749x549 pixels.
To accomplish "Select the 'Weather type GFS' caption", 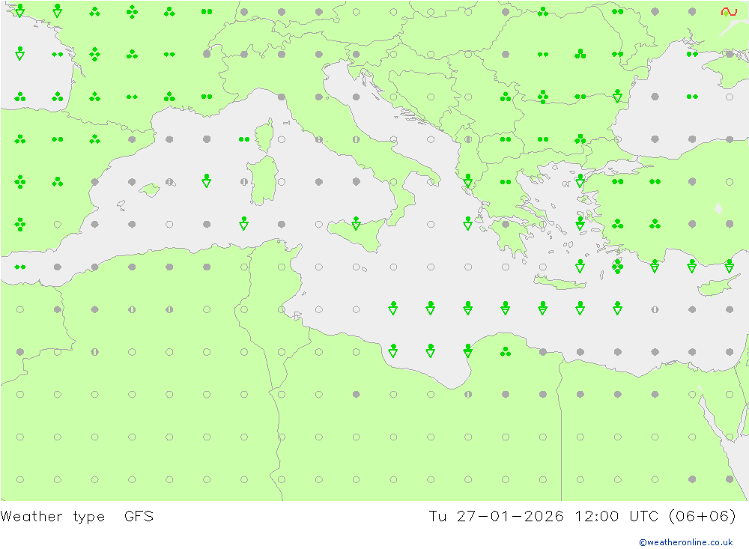I will click(77, 517).
